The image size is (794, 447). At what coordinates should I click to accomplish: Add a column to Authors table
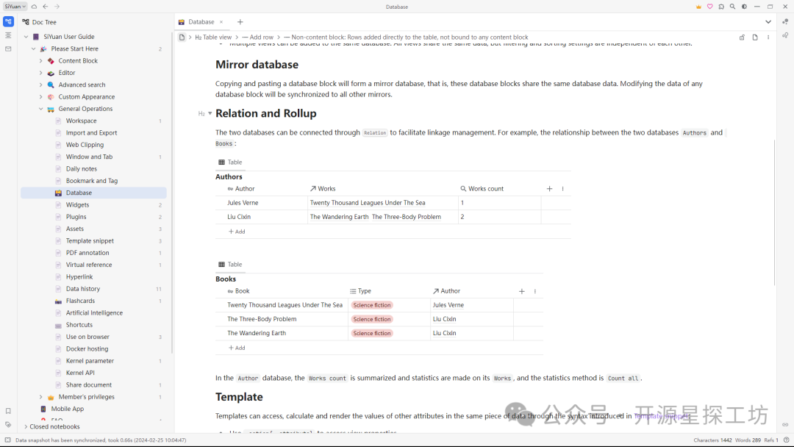click(x=549, y=189)
